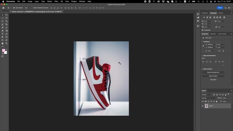Screen dimensions: 233x131
Task: Filter layers by adjustment layer icon
Action: tap(217, 95)
